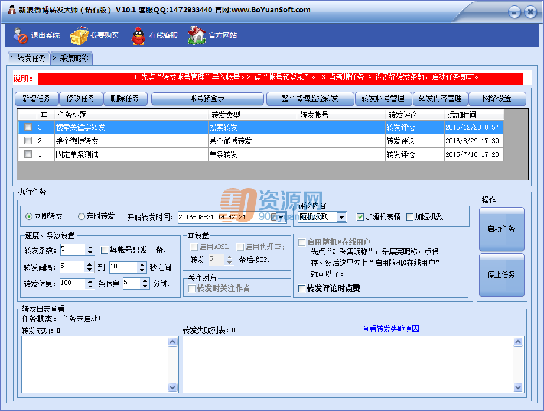Click the 转发条数 input field
The width and height of the screenshot is (544, 411).
73,250
